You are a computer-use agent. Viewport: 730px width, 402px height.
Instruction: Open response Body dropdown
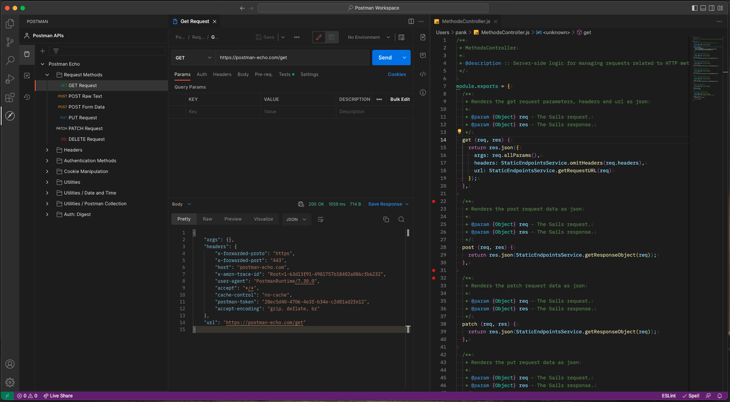[181, 204]
